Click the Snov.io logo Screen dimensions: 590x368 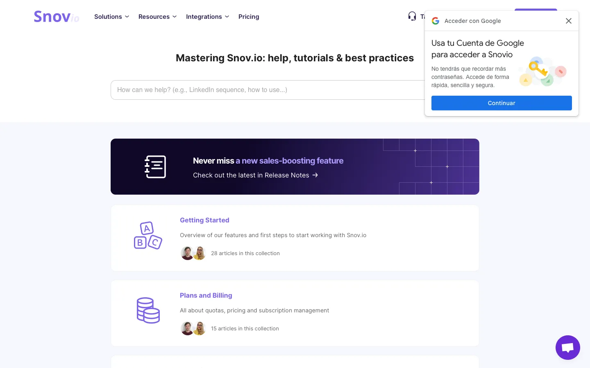57,17
